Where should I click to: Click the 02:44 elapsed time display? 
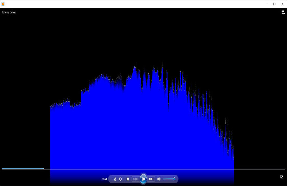click(104, 179)
